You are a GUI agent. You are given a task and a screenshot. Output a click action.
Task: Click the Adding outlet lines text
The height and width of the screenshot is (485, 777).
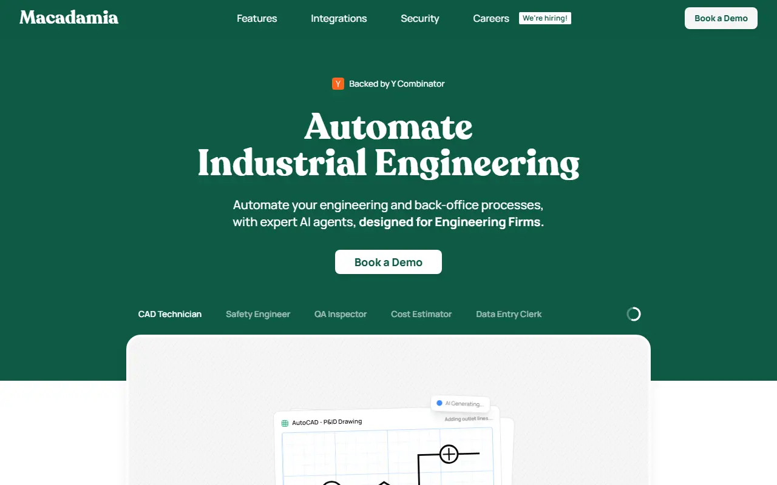point(469,418)
